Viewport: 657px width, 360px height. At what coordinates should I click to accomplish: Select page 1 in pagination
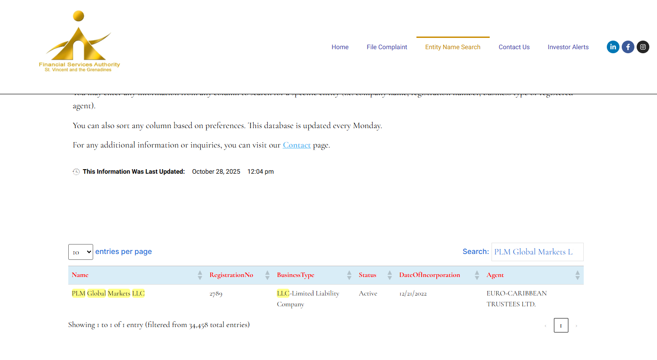click(561, 325)
